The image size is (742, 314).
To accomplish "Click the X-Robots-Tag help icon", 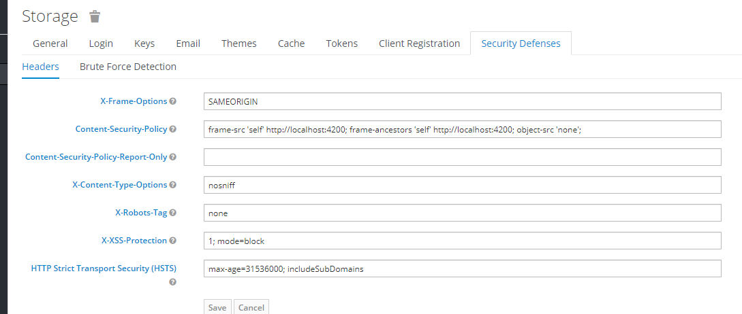I will [173, 213].
